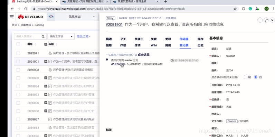
Task: Click bug icon on row 2089883
Action: [50, 128]
